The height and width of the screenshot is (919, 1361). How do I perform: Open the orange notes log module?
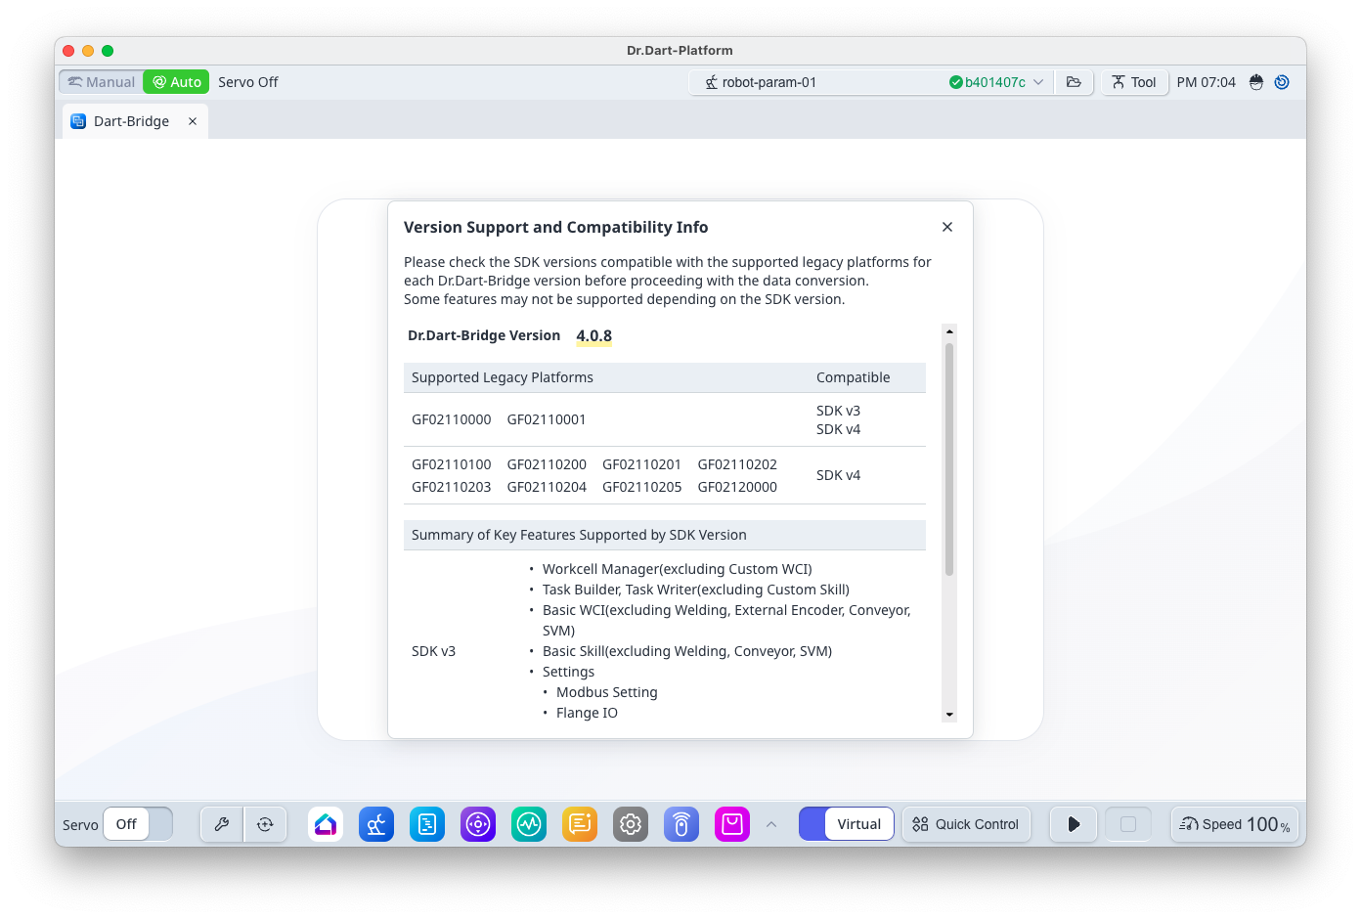580,824
